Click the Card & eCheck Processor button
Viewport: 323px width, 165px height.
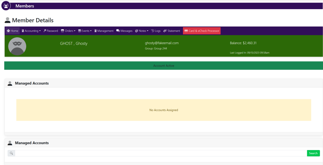click(x=202, y=31)
